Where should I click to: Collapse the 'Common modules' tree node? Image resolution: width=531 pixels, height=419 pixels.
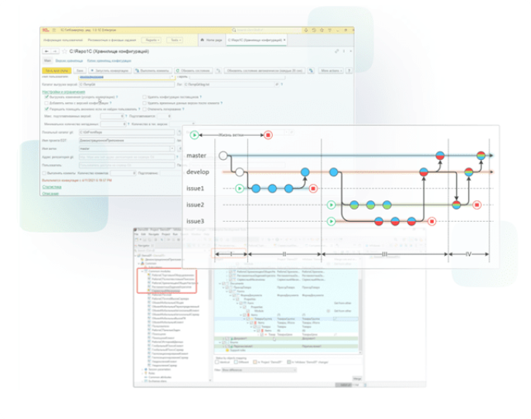[x=142, y=272]
